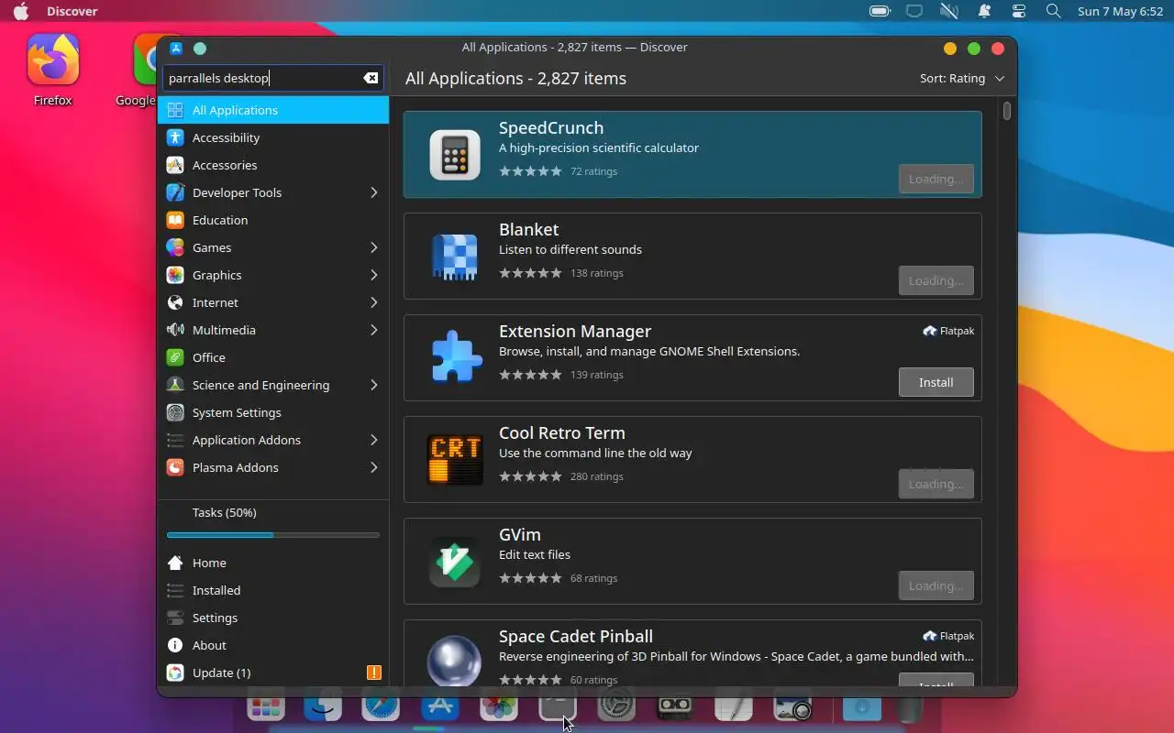This screenshot has height=733, width=1174.
Task: Open the Extension Manager puzzle icon
Action: [455, 358]
